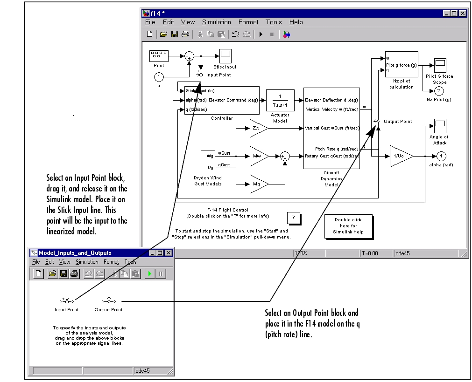Click the question mark info block
Image resolution: width=472 pixels, height=382 pixels.
[294, 218]
